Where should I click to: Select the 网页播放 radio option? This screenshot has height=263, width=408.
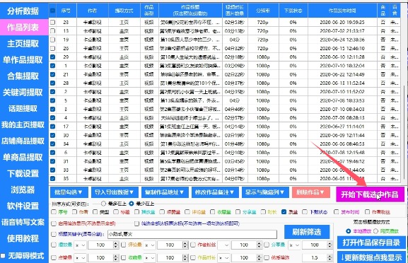375,231
